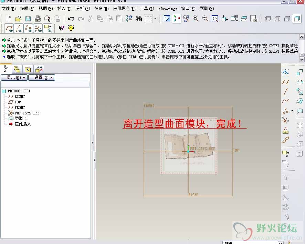Image resolution: width=305 pixels, height=244 pixels.
Task: Click the datum axis tool
Action: 285,91
